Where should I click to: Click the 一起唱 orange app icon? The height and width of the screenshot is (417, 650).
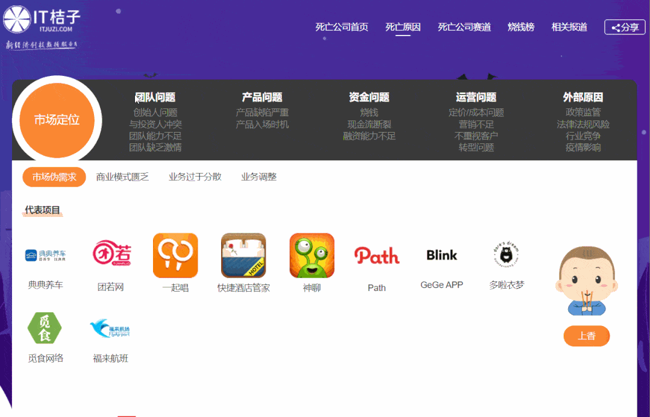pyautogui.click(x=175, y=255)
